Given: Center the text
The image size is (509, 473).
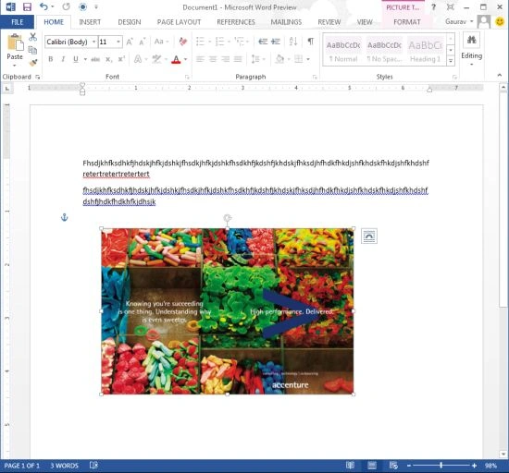Looking at the screenshot, I should tap(213, 59).
